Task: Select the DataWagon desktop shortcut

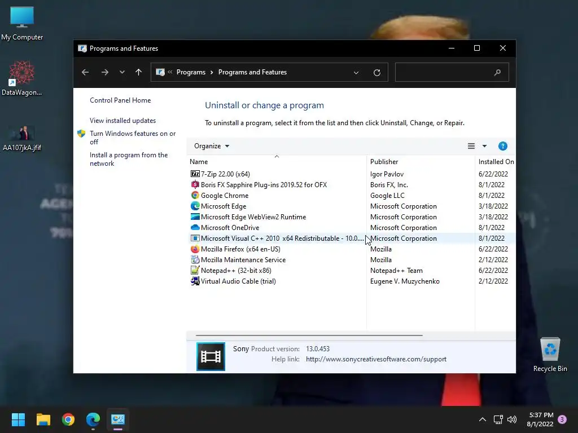Action: [22, 78]
